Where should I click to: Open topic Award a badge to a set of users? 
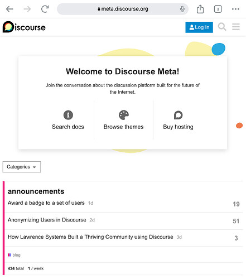pos(46,203)
